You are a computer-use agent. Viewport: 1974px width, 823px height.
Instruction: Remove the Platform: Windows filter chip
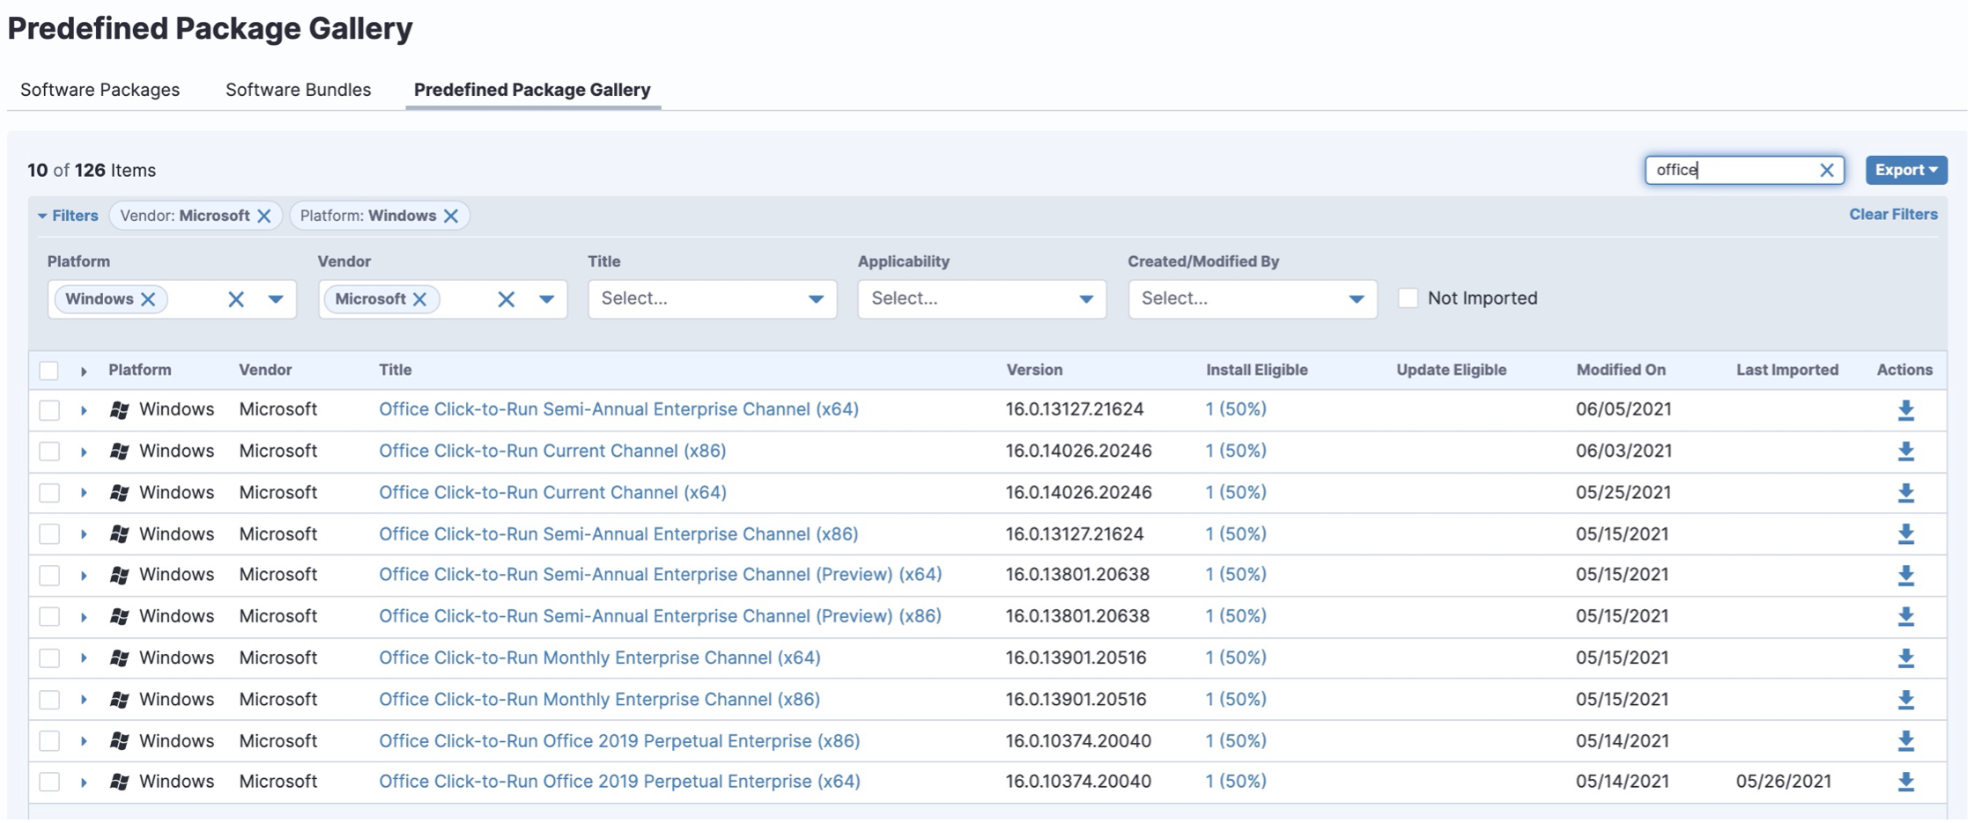click(x=451, y=216)
